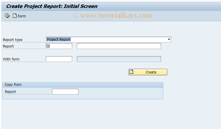
Task: Click the page icon on Create button
Action: tap(131, 72)
